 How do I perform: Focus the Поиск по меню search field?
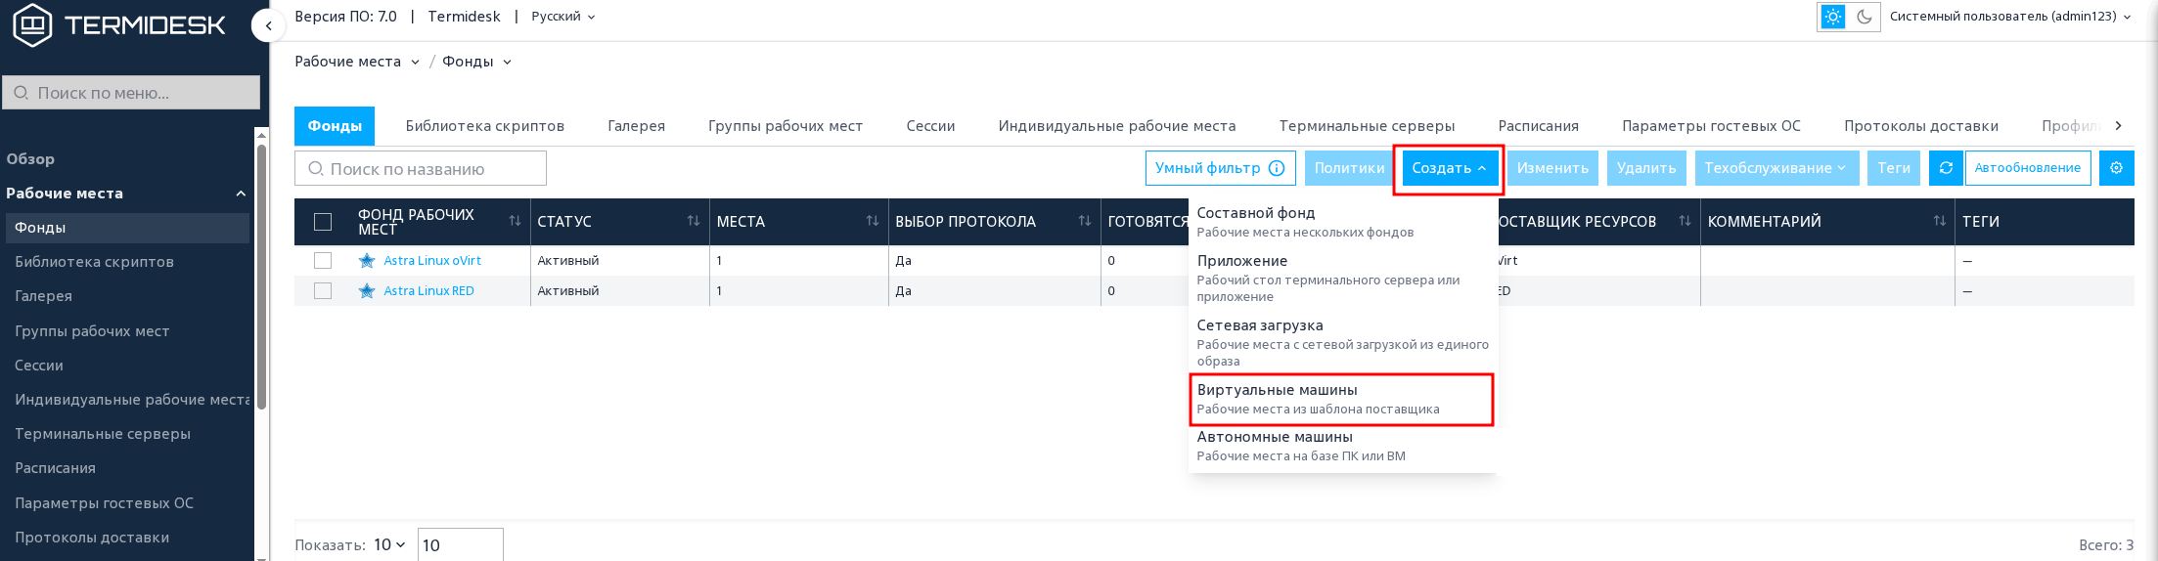[131, 93]
